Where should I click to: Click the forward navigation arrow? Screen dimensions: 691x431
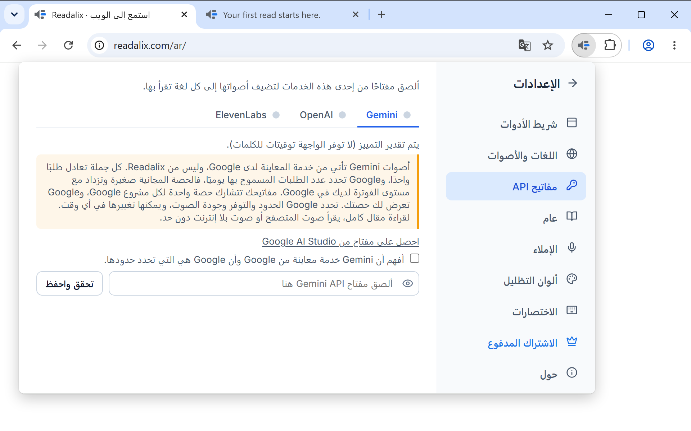tap(42, 45)
